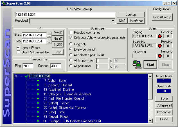Screen dimensions: 178x127
Task: Click the network computers icon beside Start
Action: [137, 65]
